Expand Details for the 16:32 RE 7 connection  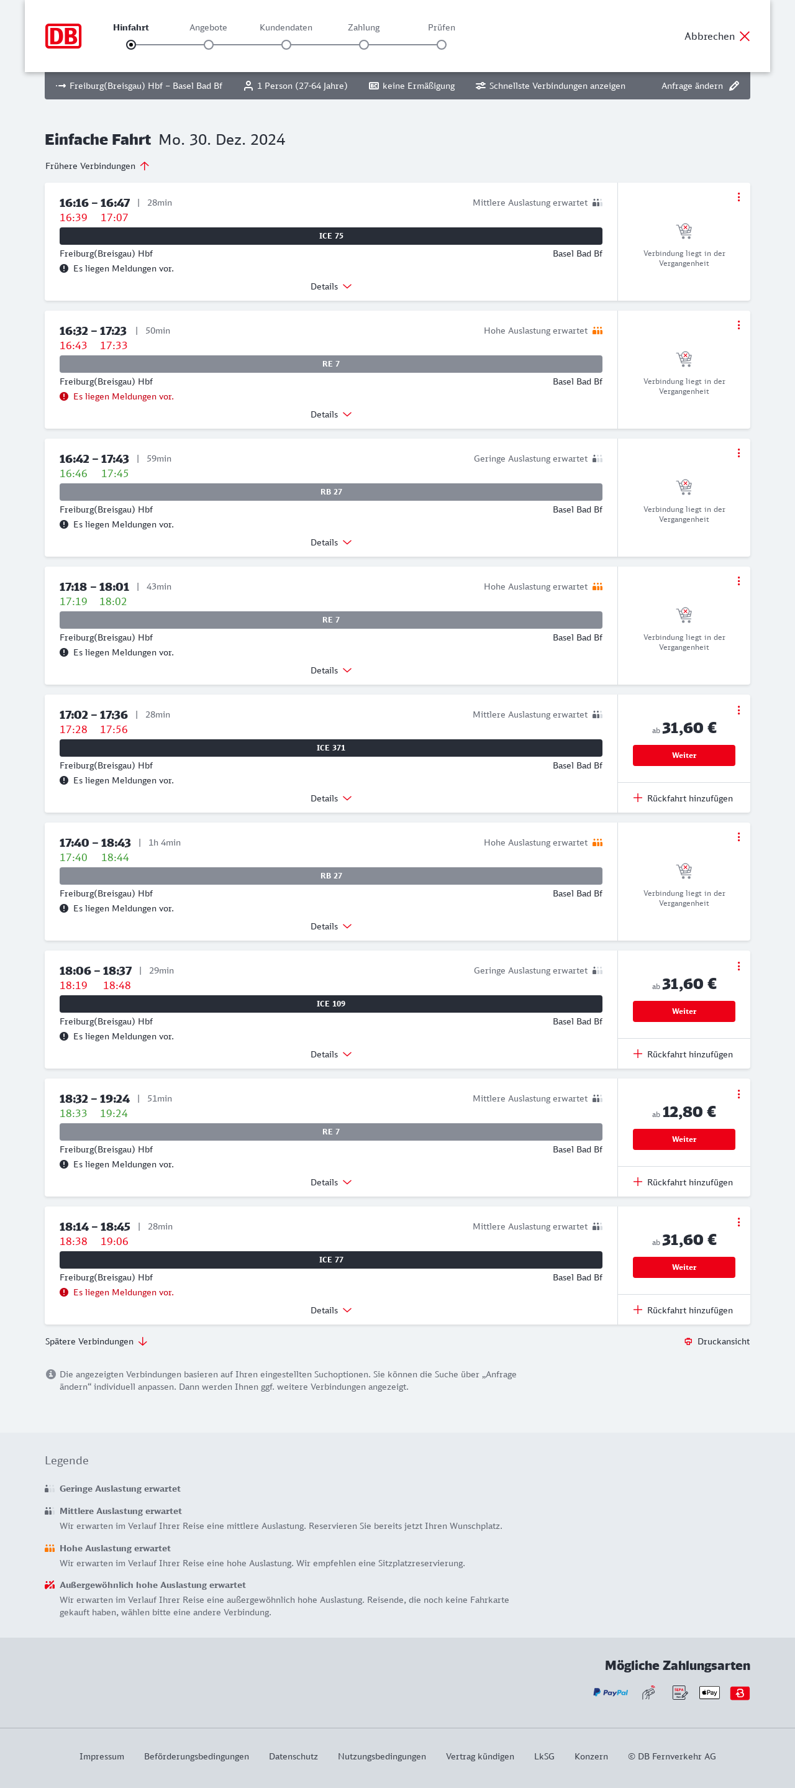(x=331, y=414)
